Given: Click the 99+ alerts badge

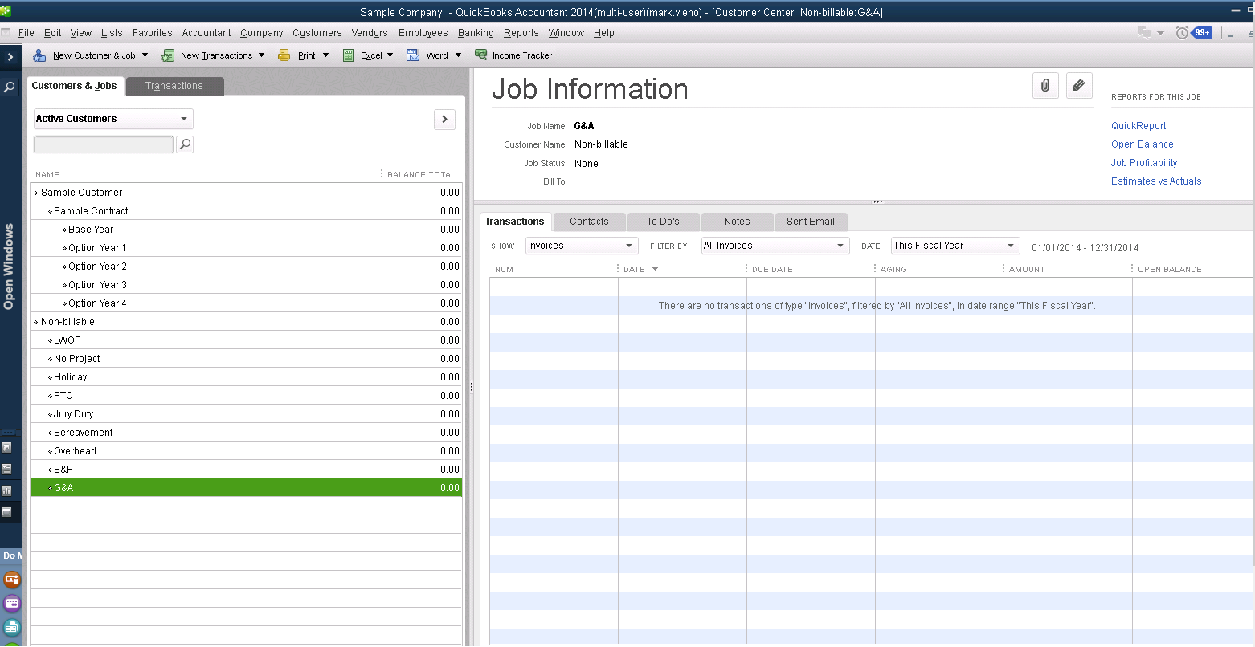Looking at the screenshot, I should pyautogui.click(x=1202, y=33).
